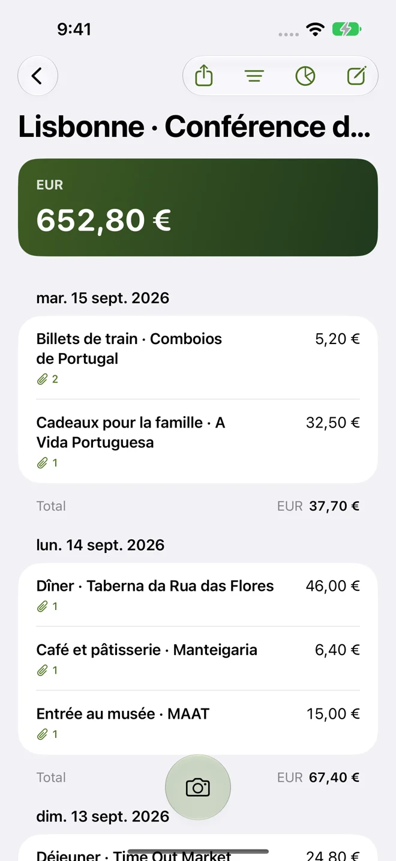Select Dîner Taberna da Rua das Flores
This screenshot has width=396, height=861.
(x=198, y=595)
